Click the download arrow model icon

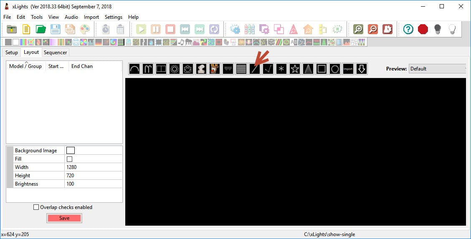pos(361,69)
